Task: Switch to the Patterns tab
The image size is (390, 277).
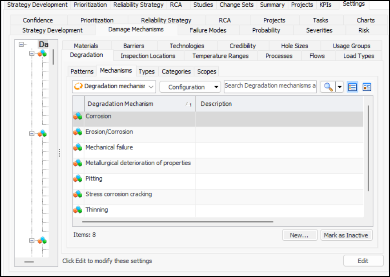Action: (x=82, y=72)
